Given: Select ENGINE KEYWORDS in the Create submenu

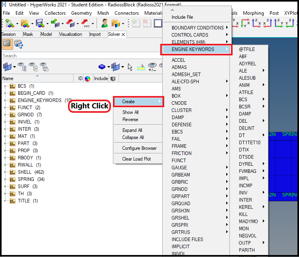Looking at the screenshot, I should 196,49.
